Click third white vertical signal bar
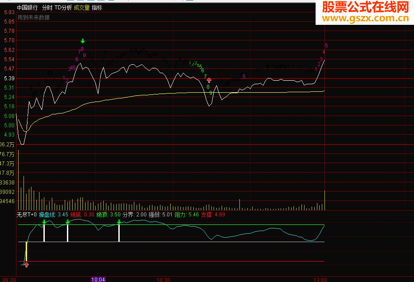Image resolution: width=414 pixels, height=282 pixels. click(x=119, y=233)
